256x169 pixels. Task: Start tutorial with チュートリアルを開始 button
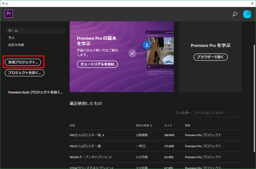coord(97,64)
